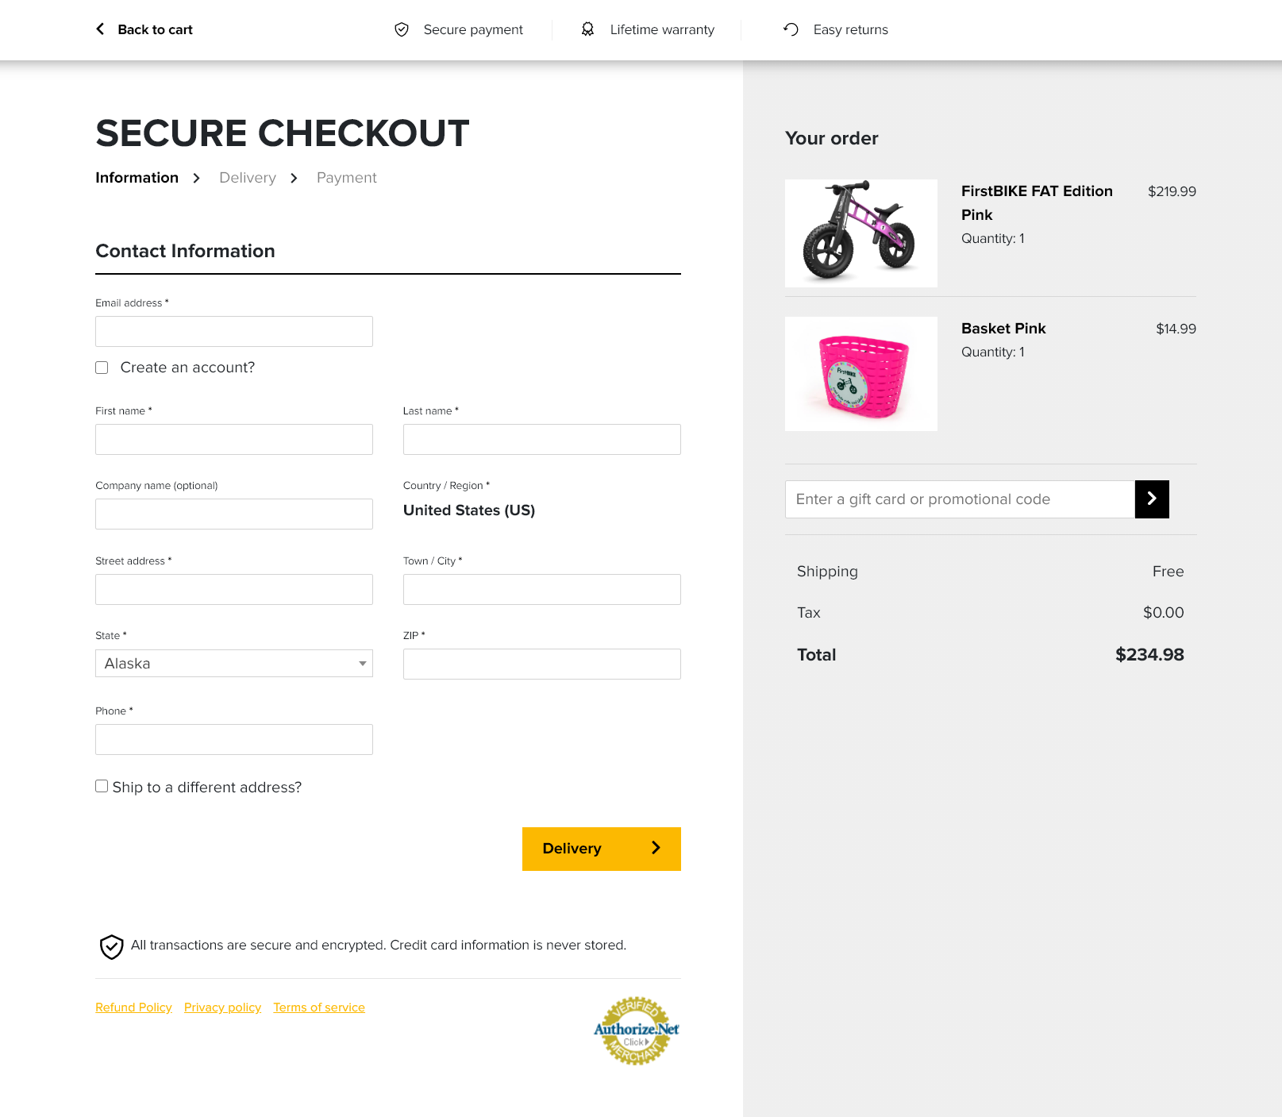Click the yellow Delivery button
Viewport: 1282px width, 1117px height.
point(602,849)
